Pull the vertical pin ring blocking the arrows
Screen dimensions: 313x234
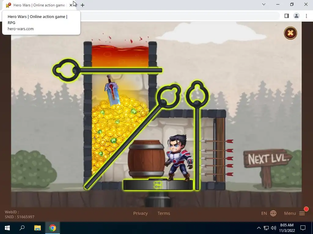197,95
